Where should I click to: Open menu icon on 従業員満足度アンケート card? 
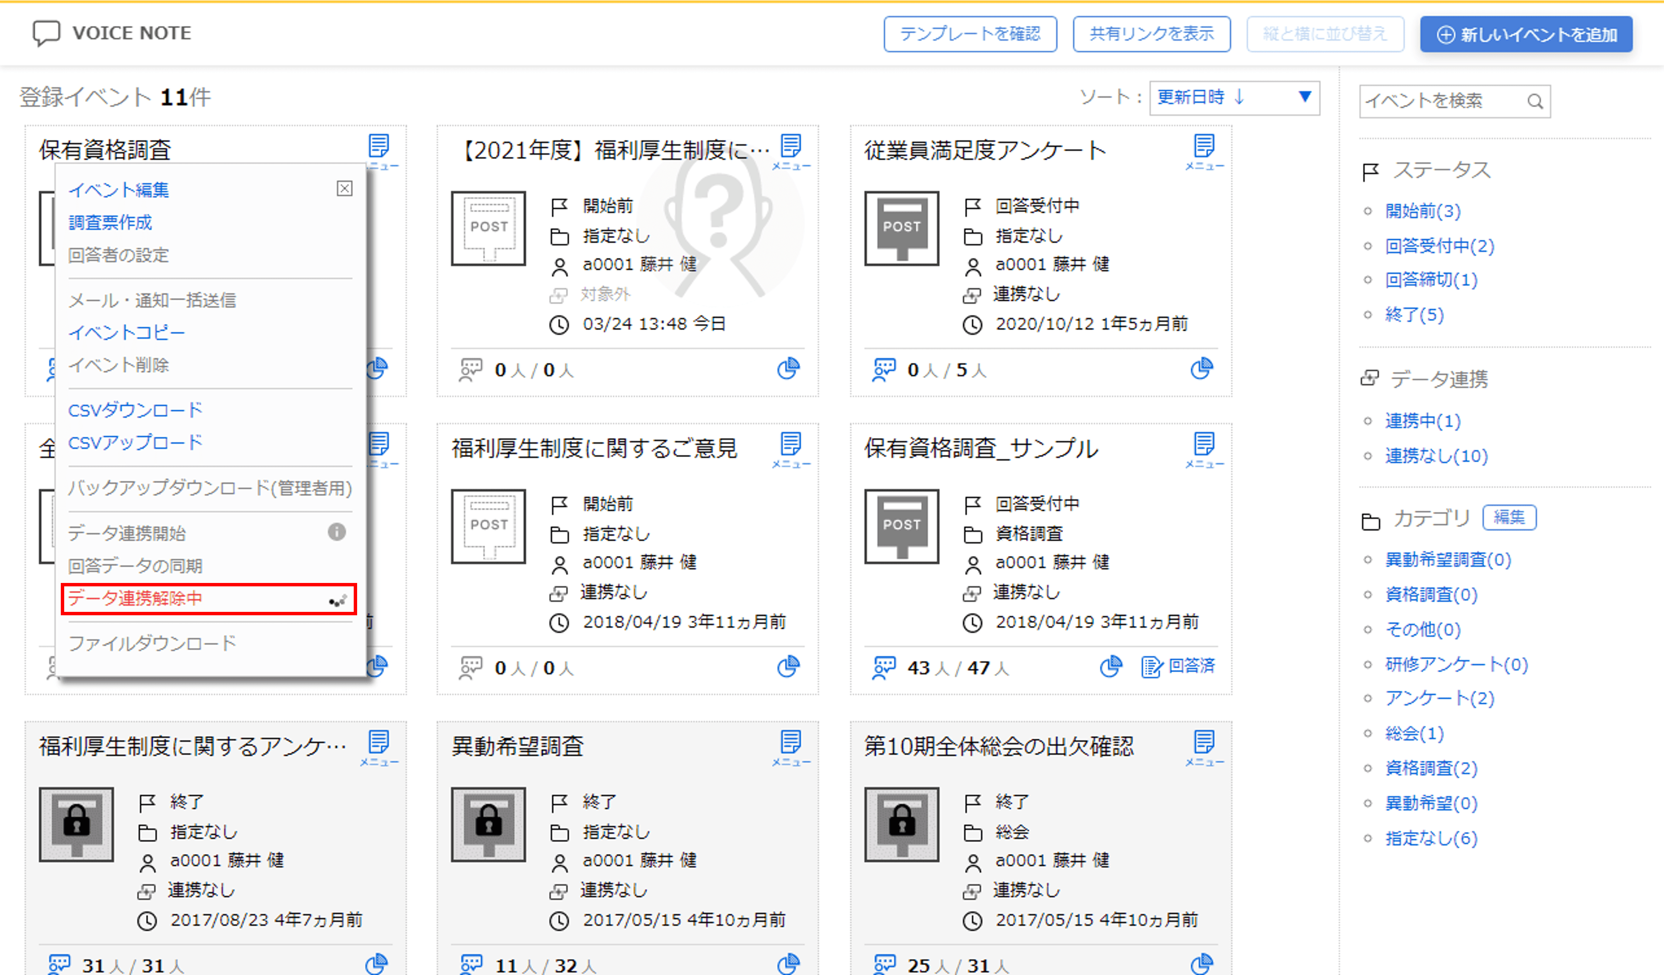pos(1204,151)
